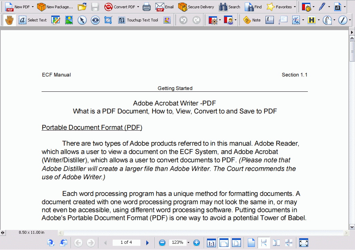The height and width of the screenshot is (250, 355).
Task: Select the text edits strike-through tool
Action: click(x=296, y=20)
